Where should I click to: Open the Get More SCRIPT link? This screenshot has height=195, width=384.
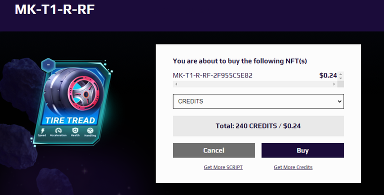pos(223,167)
